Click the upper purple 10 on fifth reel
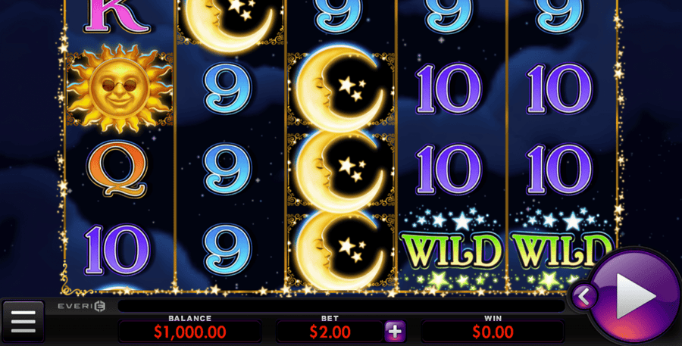 [x=559, y=89]
